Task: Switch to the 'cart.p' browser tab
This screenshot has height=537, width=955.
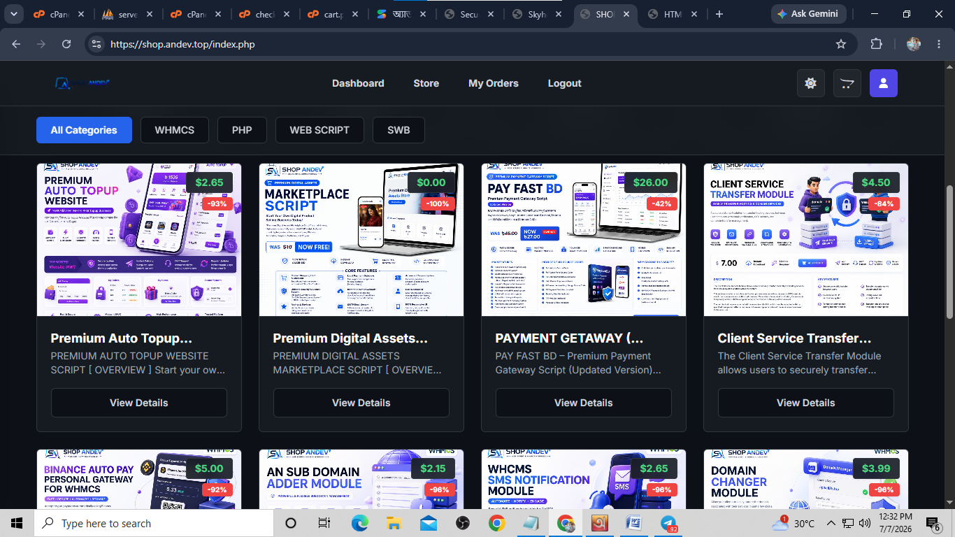Action: pyautogui.click(x=333, y=14)
